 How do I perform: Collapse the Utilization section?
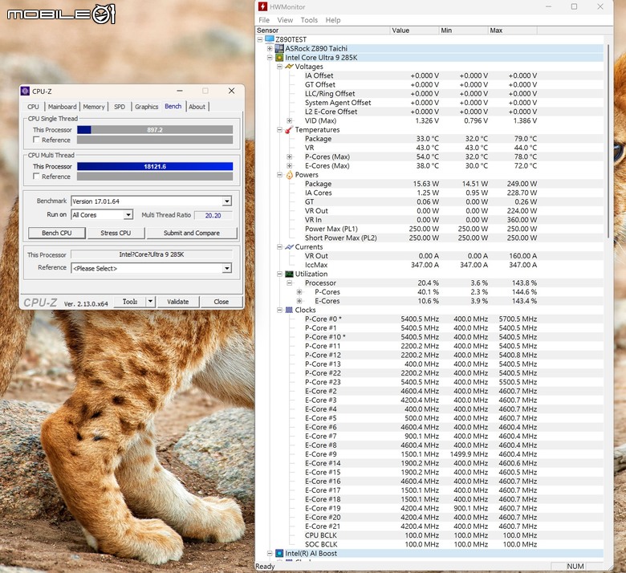point(279,274)
